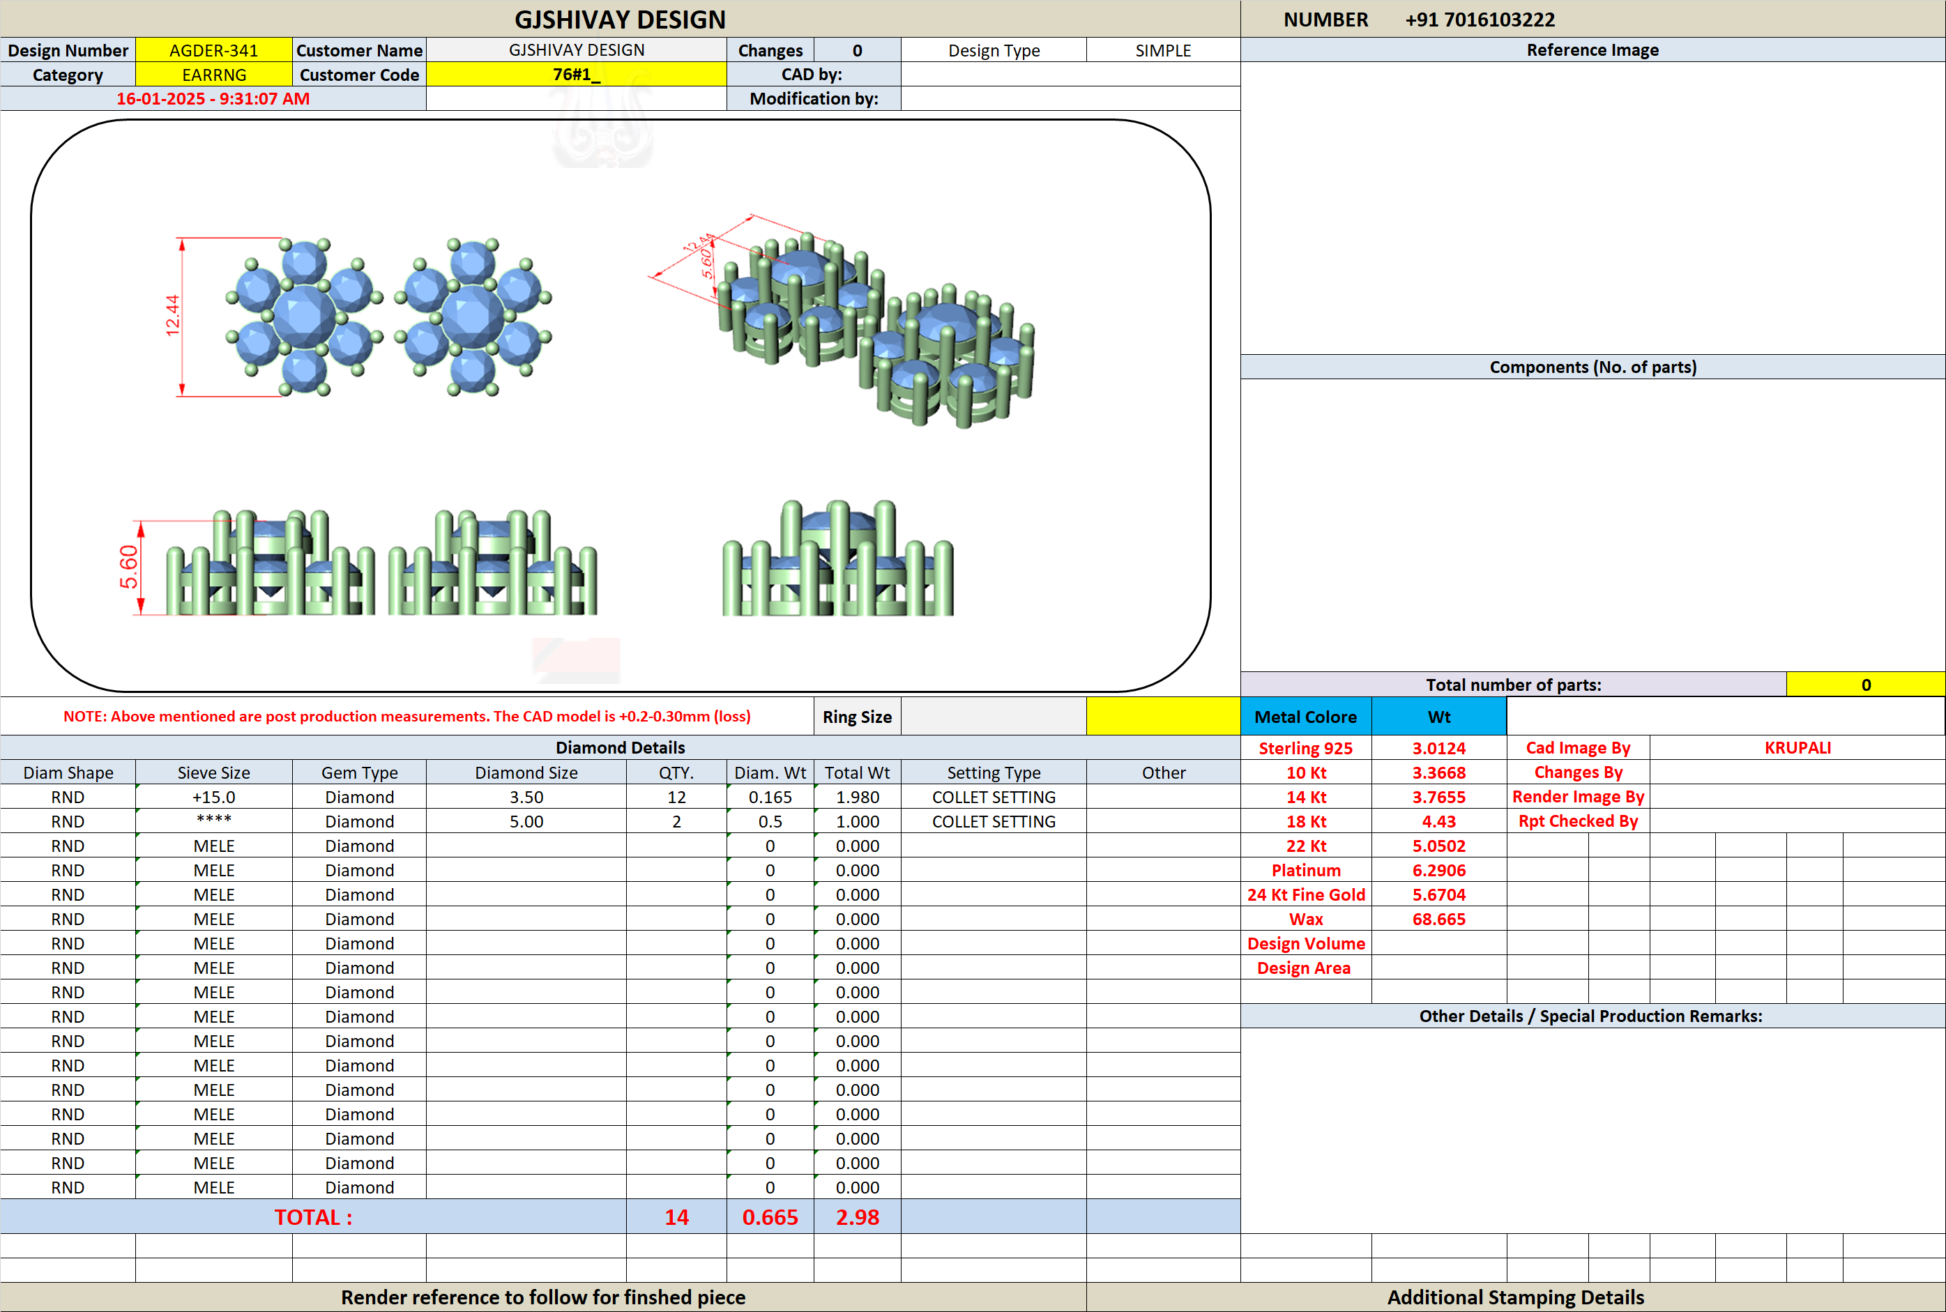Select the total quantity 14

pos(676,1216)
